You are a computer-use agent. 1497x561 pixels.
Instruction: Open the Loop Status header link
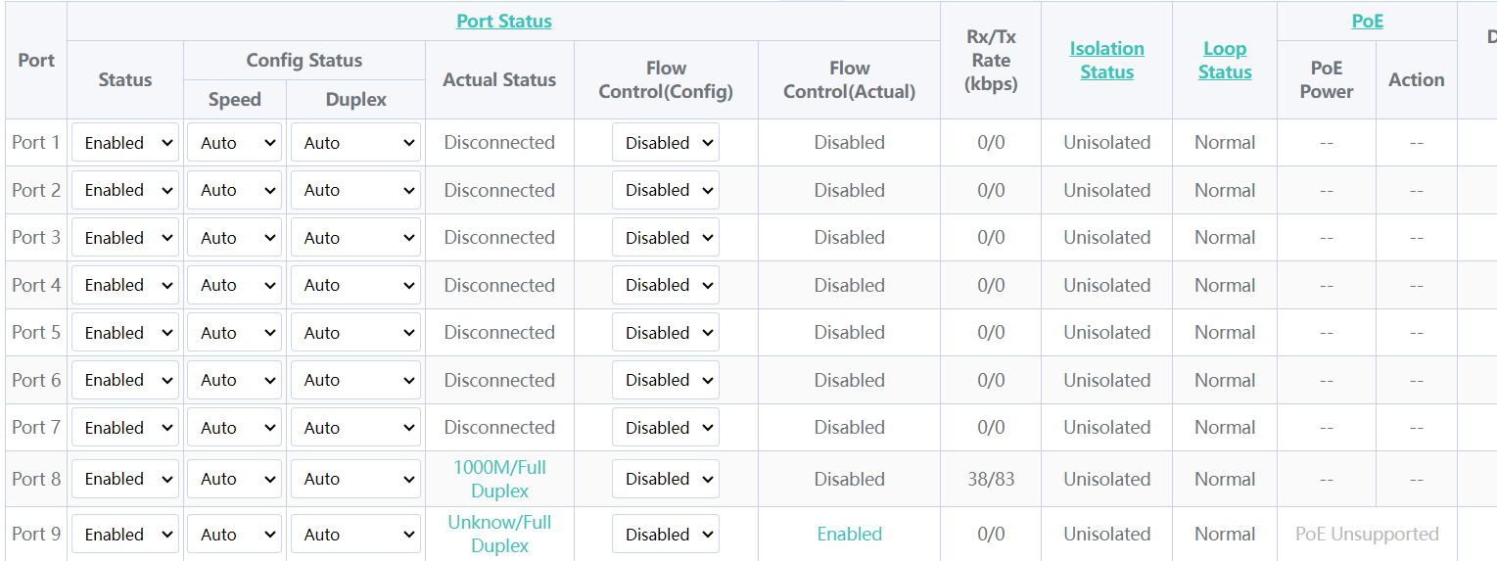click(x=1225, y=60)
